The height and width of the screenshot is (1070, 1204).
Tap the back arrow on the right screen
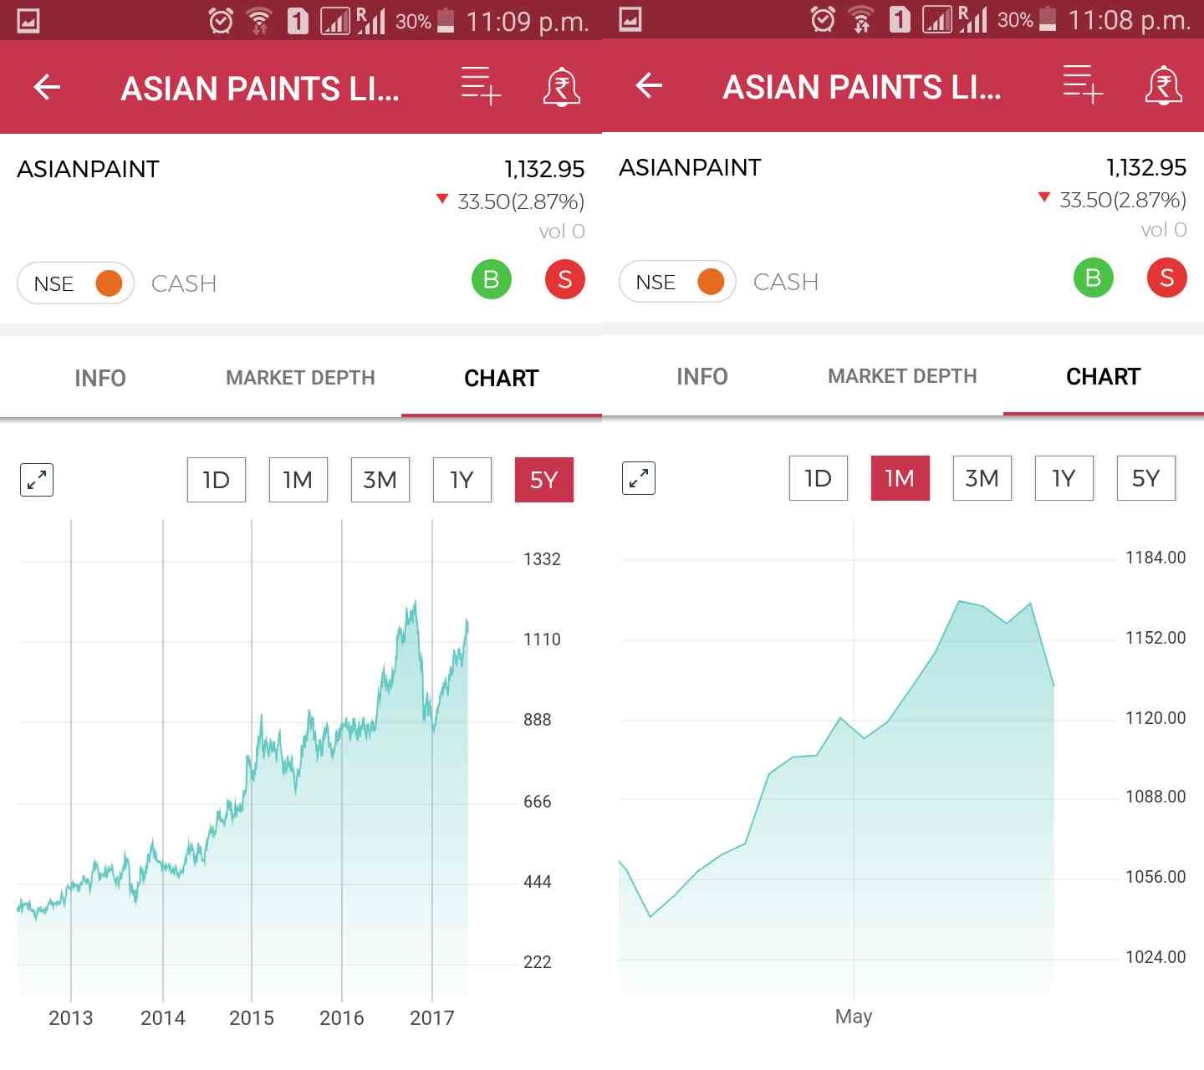click(x=650, y=85)
